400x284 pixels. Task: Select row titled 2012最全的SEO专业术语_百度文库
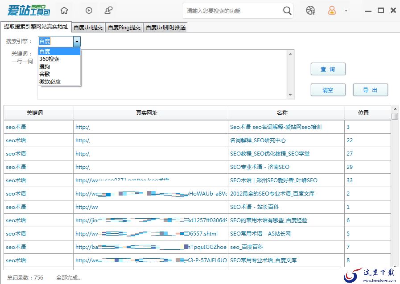(197, 194)
